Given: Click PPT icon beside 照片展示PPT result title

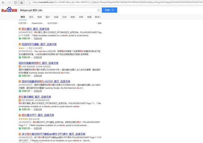Looking at the screenshot, I should click(20, 115).
